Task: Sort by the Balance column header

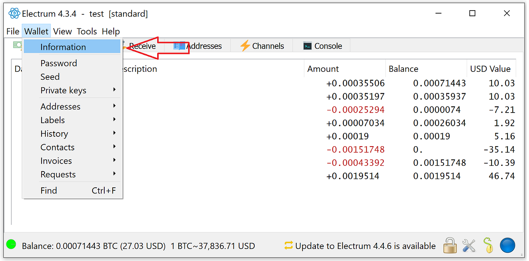Action: 426,69
